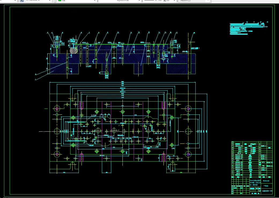Click the text style icon left of Standard
The image size is (279, 198).
coord(21,1)
